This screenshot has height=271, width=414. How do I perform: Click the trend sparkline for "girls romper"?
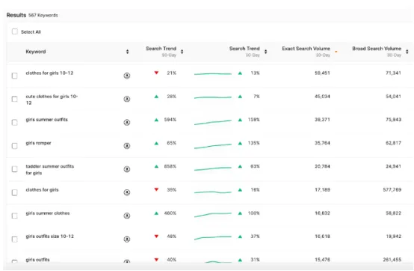click(213, 146)
